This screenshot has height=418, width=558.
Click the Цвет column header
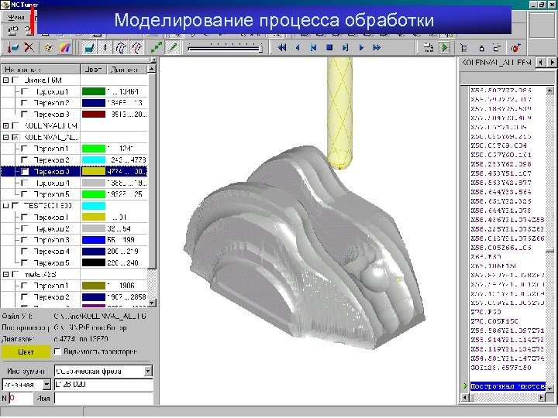coord(94,70)
